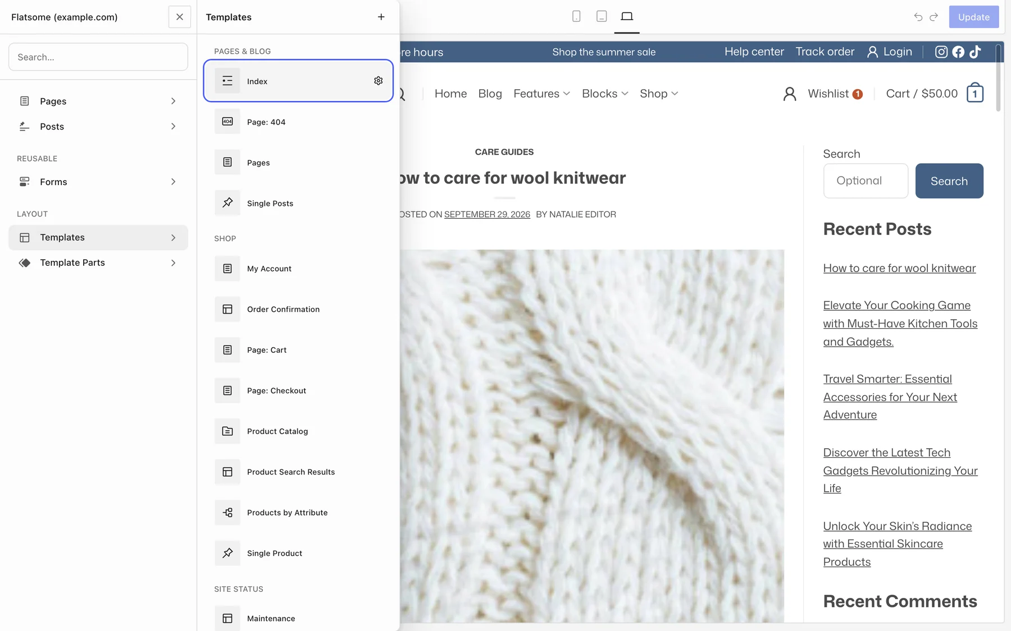Open Blocks dropdown in site menu
The image size is (1011, 631).
[605, 94]
